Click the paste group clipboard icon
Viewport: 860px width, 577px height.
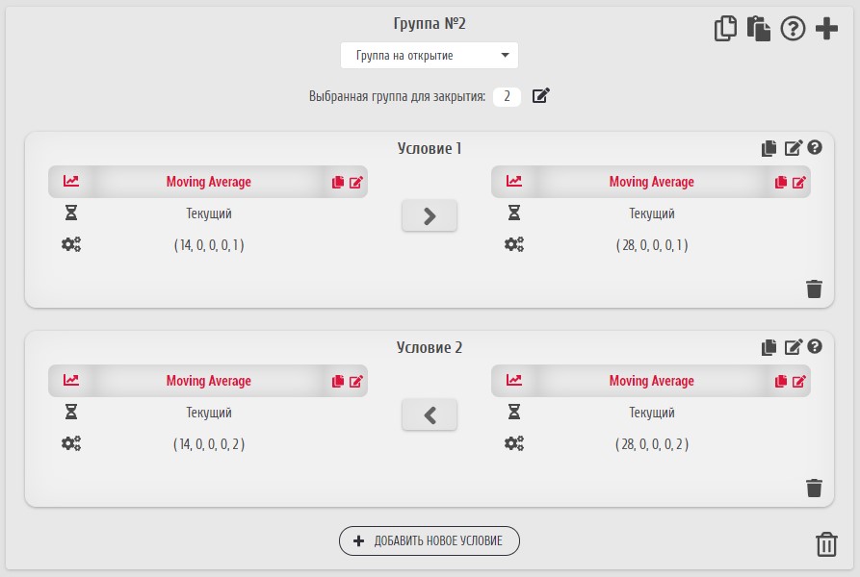[759, 29]
